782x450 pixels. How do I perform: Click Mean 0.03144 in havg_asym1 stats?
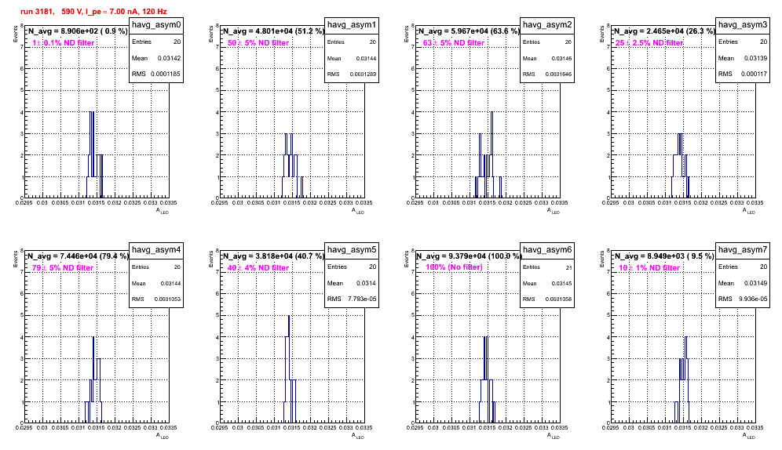click(352, 58)
